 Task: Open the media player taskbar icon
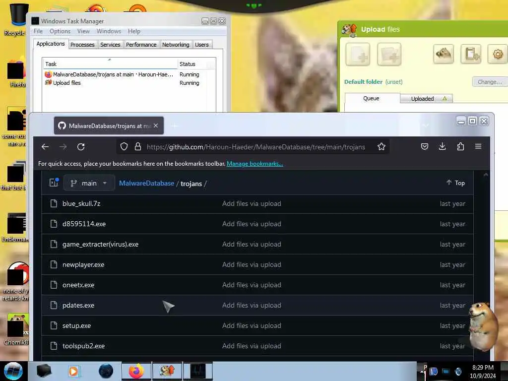[x=73, y=371]
